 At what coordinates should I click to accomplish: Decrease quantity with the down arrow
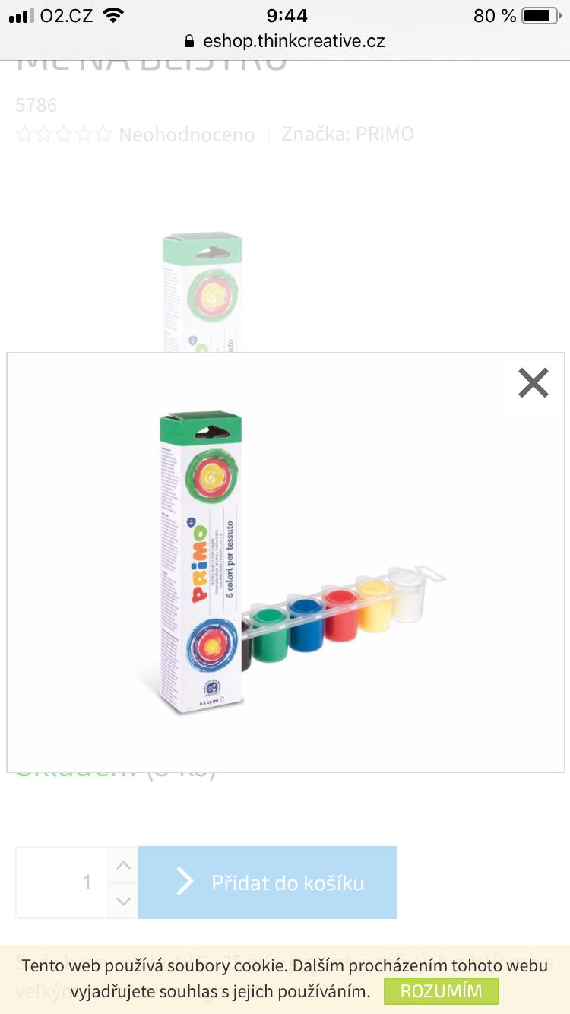pyautogui.click(x=123, y=901)
